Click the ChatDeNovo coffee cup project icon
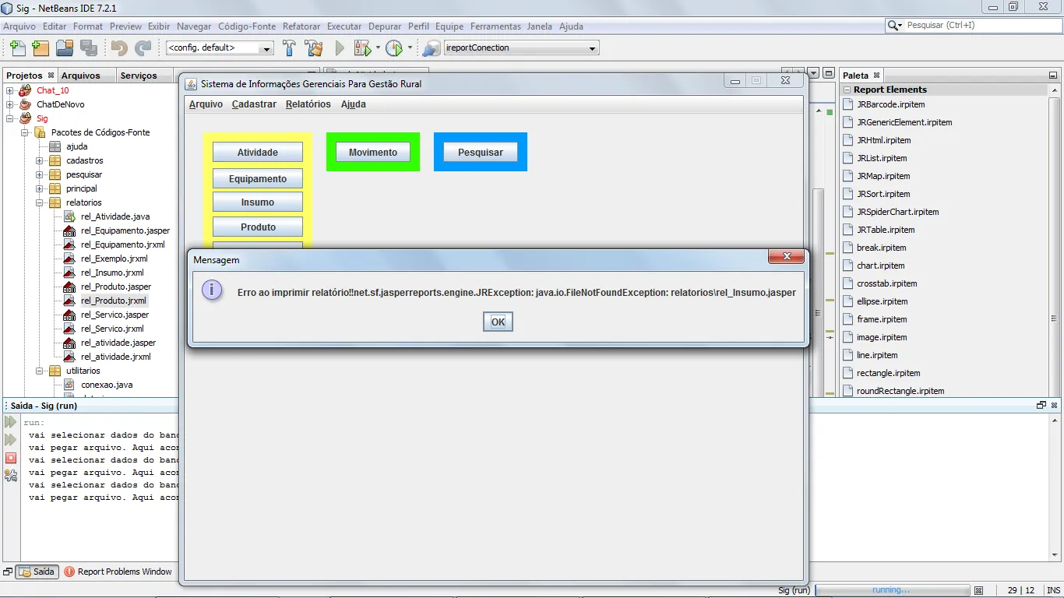Viewport: 1064px width, 598px height. point(26,104)
